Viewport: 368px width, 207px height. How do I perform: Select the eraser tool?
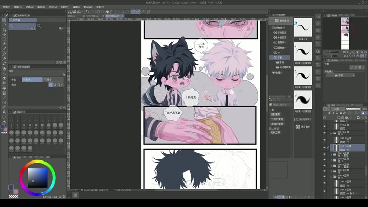pos(4,78)
